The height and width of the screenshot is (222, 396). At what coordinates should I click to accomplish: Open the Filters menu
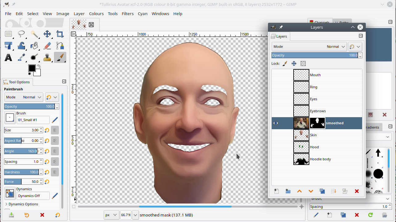coord(127,14)
